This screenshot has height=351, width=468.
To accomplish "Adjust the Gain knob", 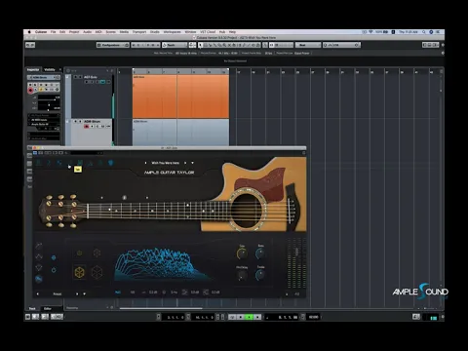I will 242,253.
